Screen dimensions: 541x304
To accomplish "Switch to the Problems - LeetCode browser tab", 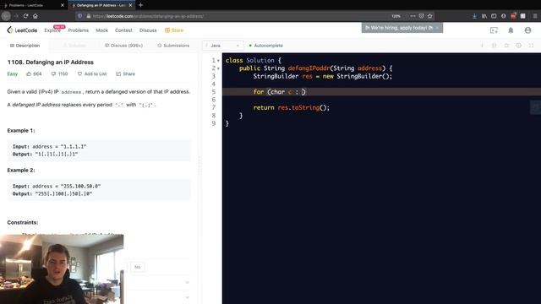I will coord(33,5).
